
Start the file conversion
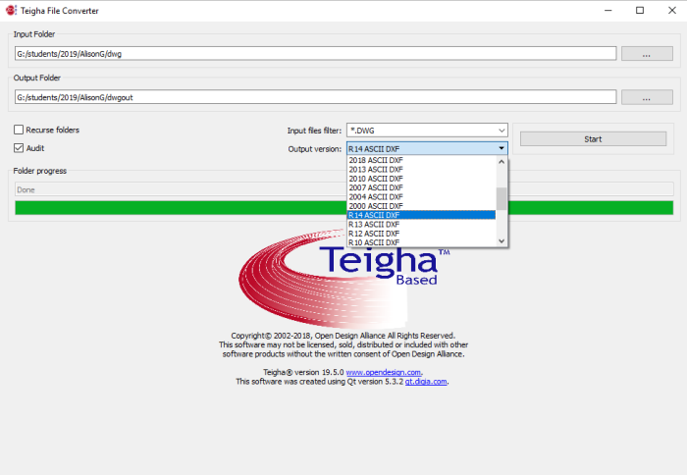[x=593, y=139]
